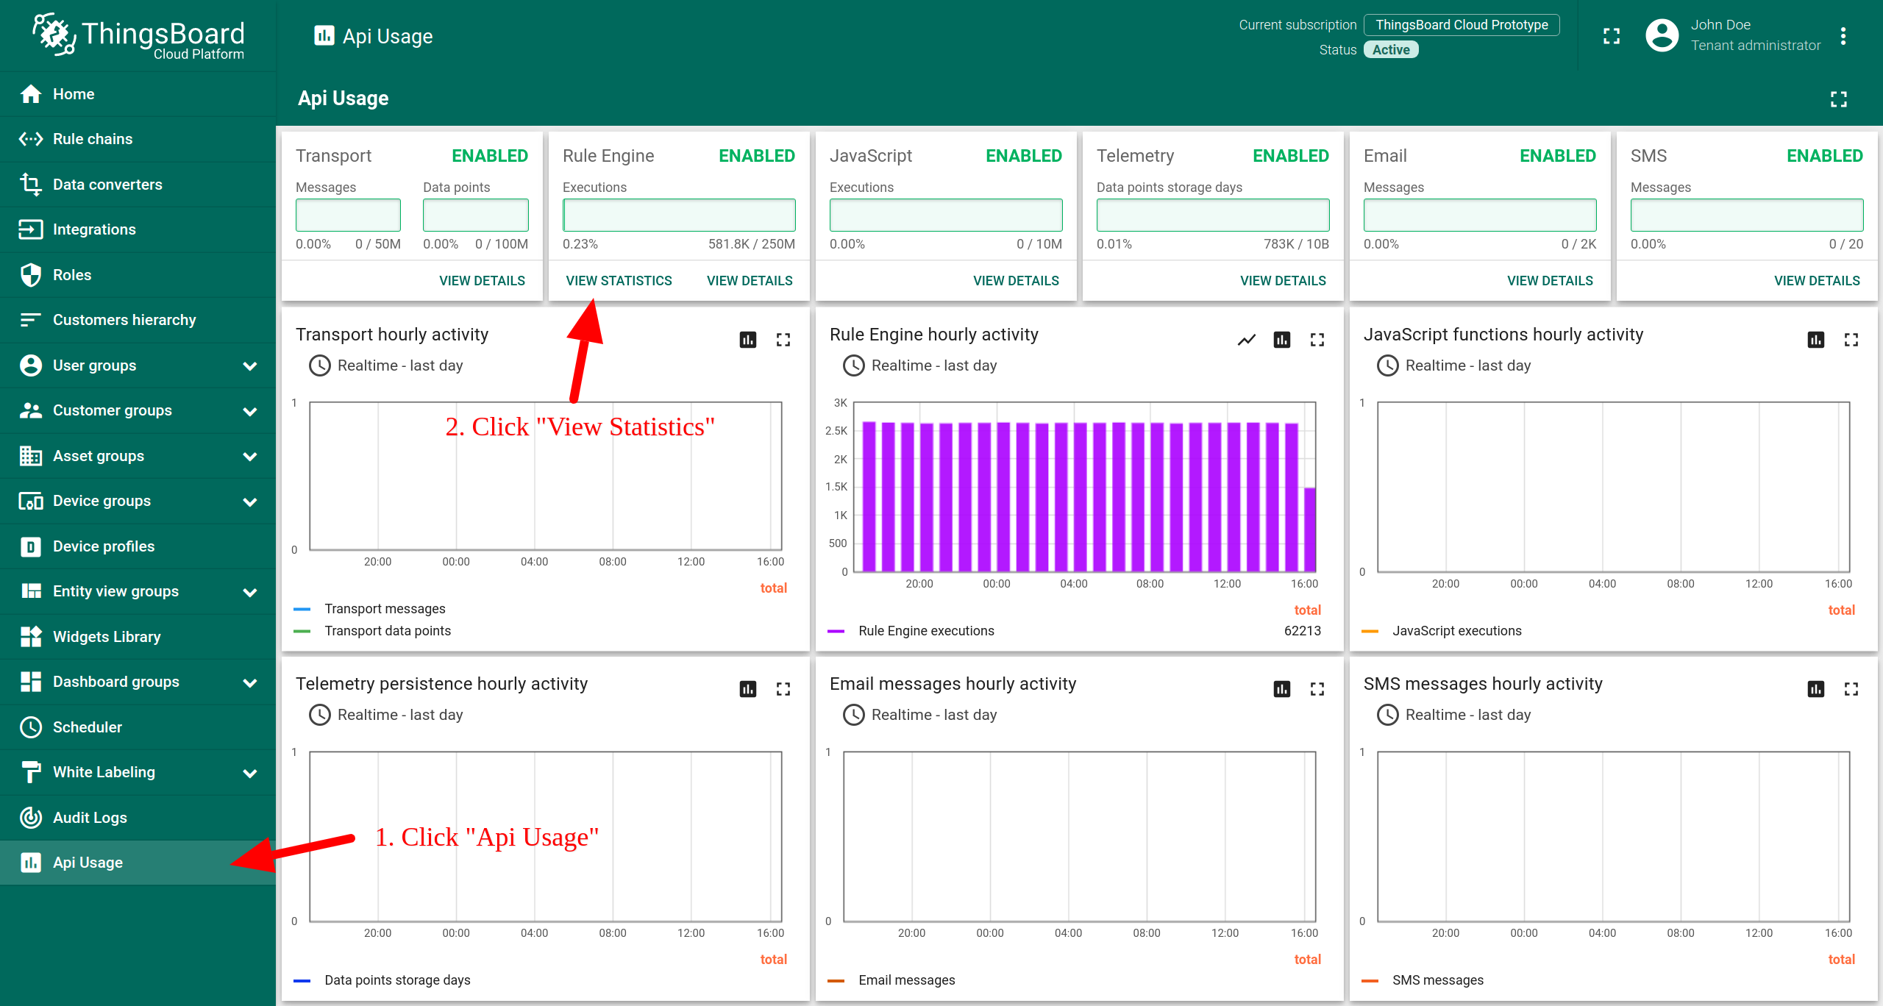View details of Telemetry card
The height and width of the screenshot is (1006, 1883).
[1283, 281]
